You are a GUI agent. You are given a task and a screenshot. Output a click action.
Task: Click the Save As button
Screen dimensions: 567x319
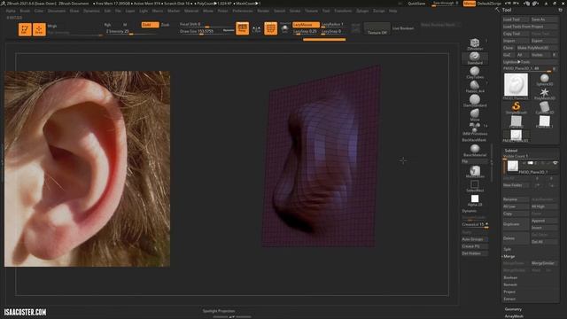coord(544,19)
